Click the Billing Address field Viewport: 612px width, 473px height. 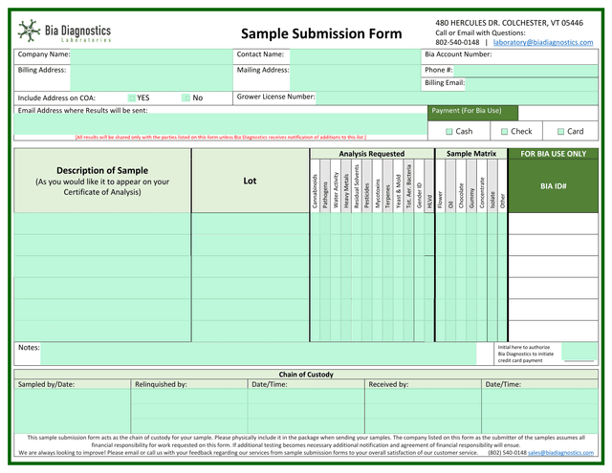click(x=151, y=77)
